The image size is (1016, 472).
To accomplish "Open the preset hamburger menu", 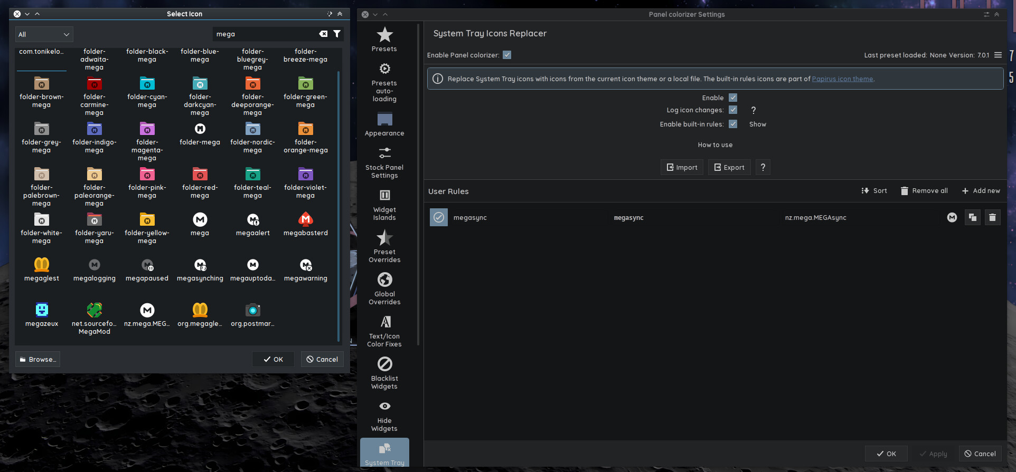I will click(x=998, y=55).
